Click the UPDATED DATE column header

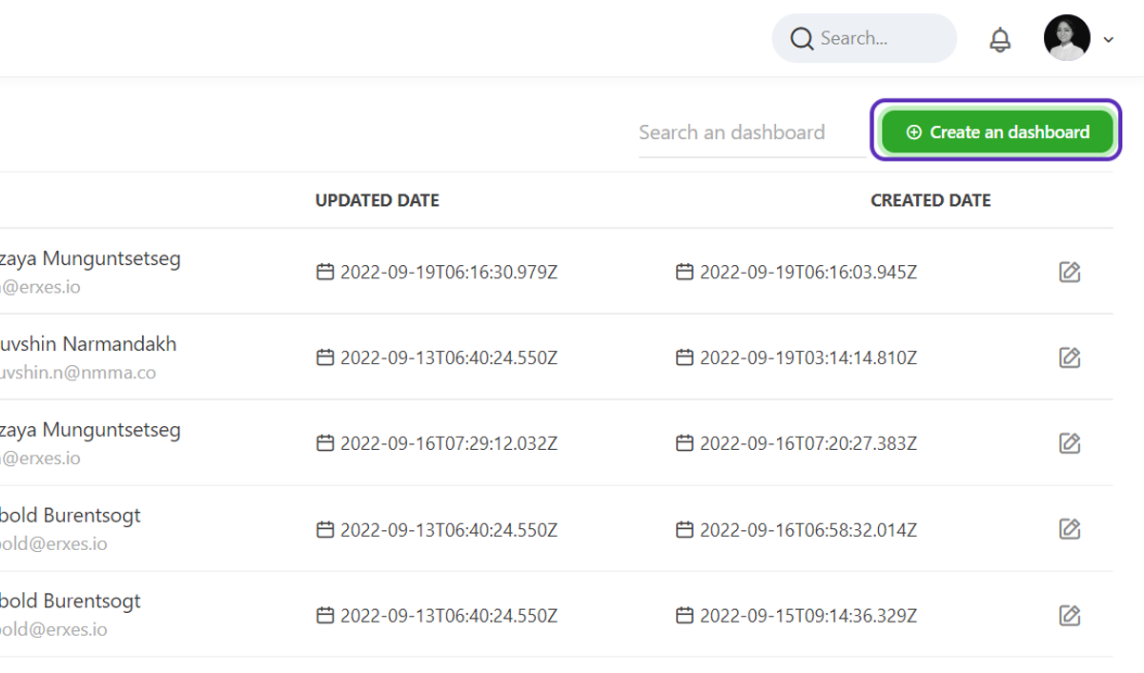[378, 200]
